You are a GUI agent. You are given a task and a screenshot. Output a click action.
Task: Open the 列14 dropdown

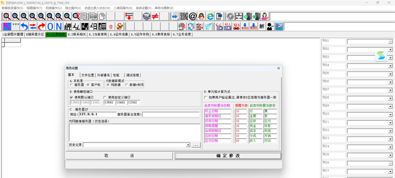[391, 147]
